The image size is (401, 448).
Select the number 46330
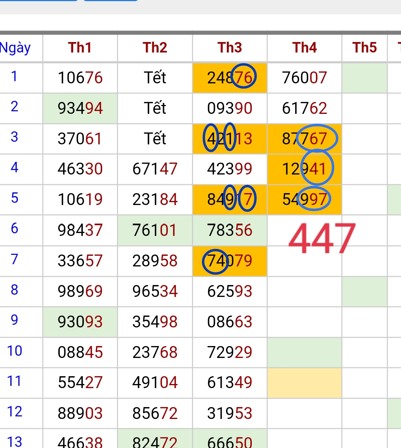pyautogui.click(x=80, y=169)
